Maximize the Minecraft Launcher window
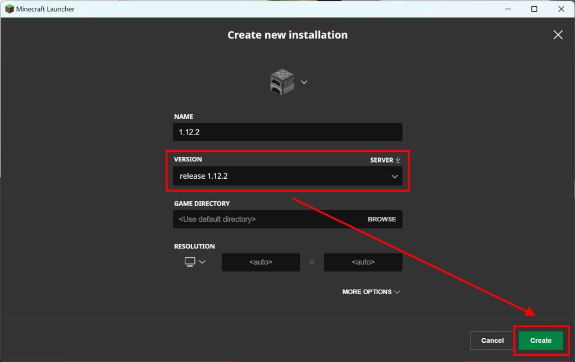The width and height of the screenshot is (575, 362). (x=534, y=9)
